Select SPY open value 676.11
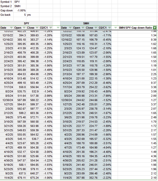 tap(20, 178)
